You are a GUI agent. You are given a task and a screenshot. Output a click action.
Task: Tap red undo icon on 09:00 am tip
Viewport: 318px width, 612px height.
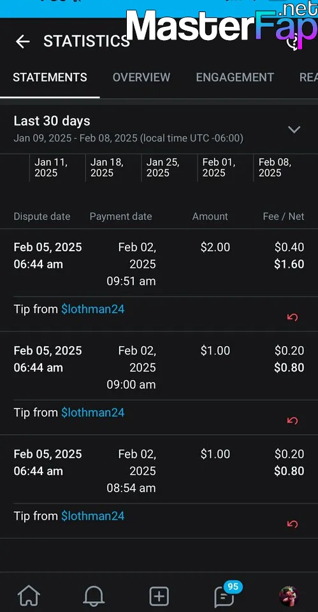[x=293, y=420]
